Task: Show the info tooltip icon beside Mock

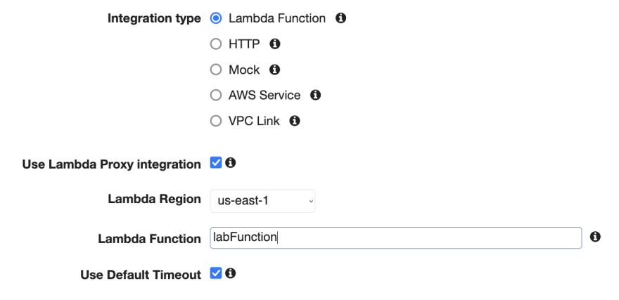Action: (x=274, y=70)
